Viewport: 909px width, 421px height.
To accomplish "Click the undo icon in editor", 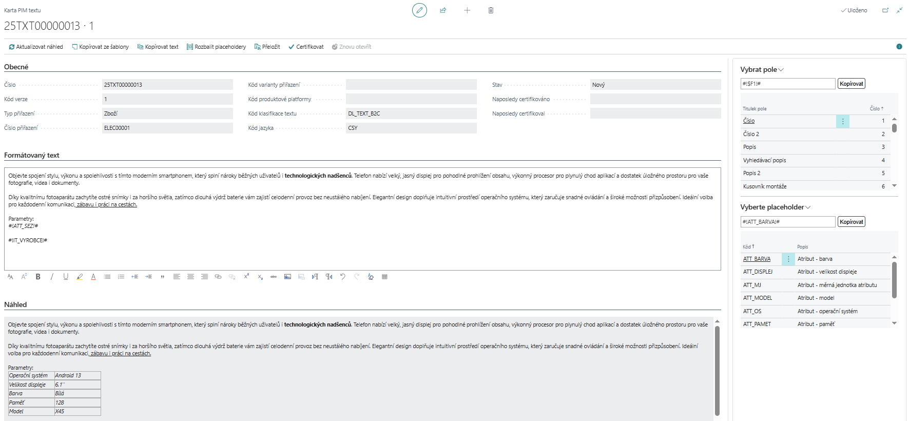I will tap(343, 277).
